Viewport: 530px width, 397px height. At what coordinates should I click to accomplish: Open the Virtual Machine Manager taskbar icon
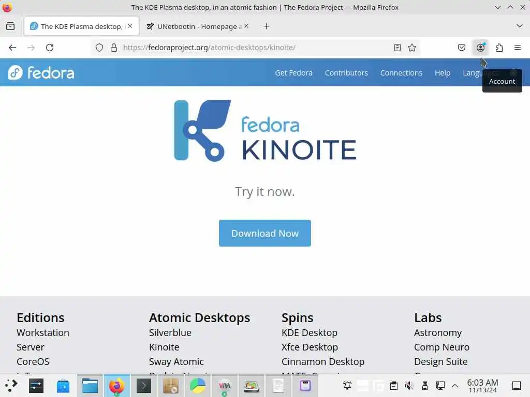pyautogui.click(x=225, y=386)
